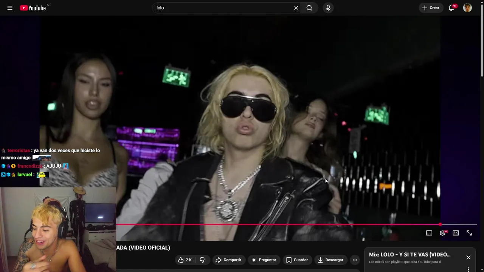Close the Mix LOLO playlist panel
Screen dimensions: 484x272
tap(468, 258)
